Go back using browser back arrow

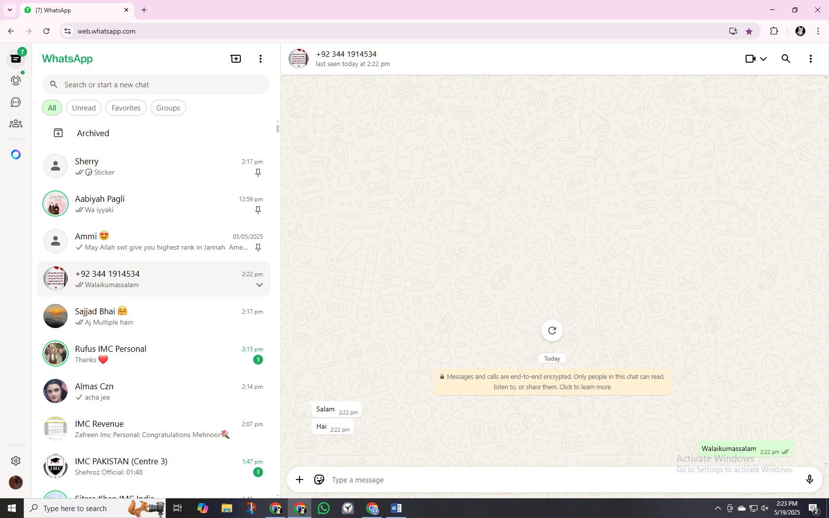pos(11,31)
